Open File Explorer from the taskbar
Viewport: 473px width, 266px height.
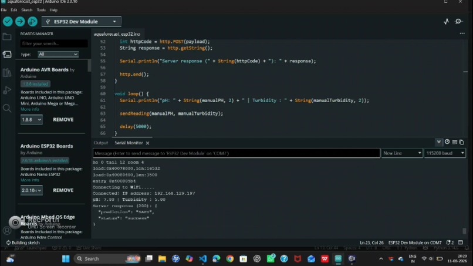(163, 258)
